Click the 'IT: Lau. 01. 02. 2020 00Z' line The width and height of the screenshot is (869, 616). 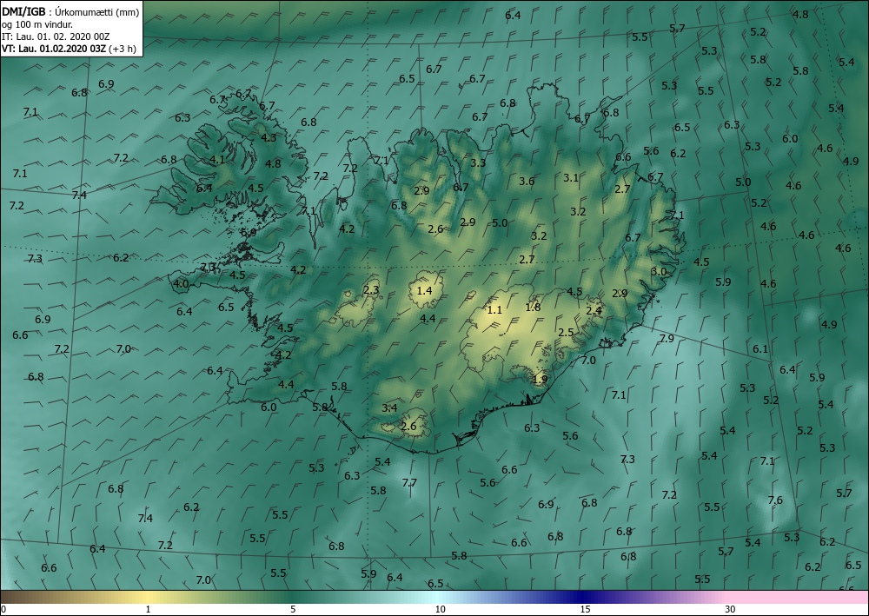(56, 36)
